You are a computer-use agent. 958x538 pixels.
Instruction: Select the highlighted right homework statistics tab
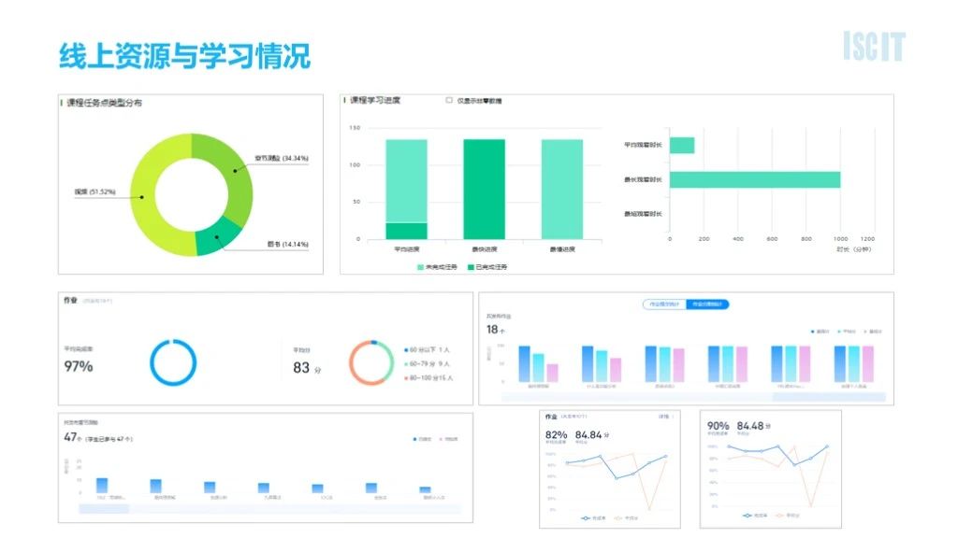point(706,304)
